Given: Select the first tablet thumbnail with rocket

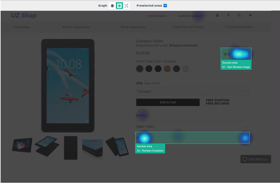Looking at the screenshot, I should [22, 145].
